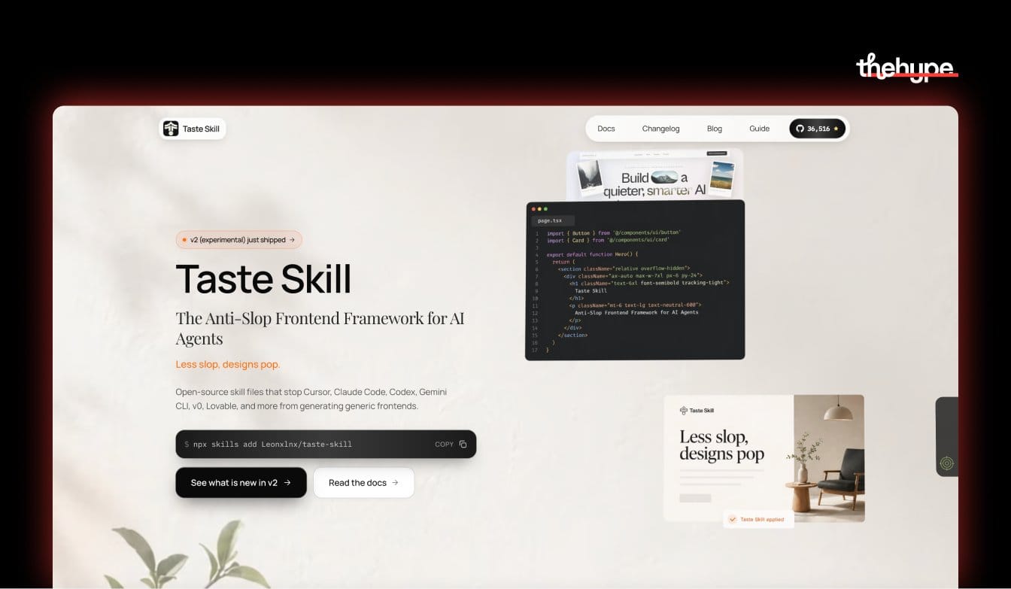Select the npx skills add command text
This screenshot has height=589, width=1011.
click(272, 444)
